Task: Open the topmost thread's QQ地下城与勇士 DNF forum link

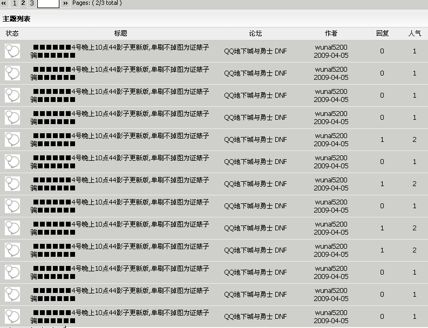Action: [x=255, y=51]
